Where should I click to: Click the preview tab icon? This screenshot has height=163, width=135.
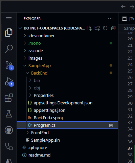coord(125,19)
